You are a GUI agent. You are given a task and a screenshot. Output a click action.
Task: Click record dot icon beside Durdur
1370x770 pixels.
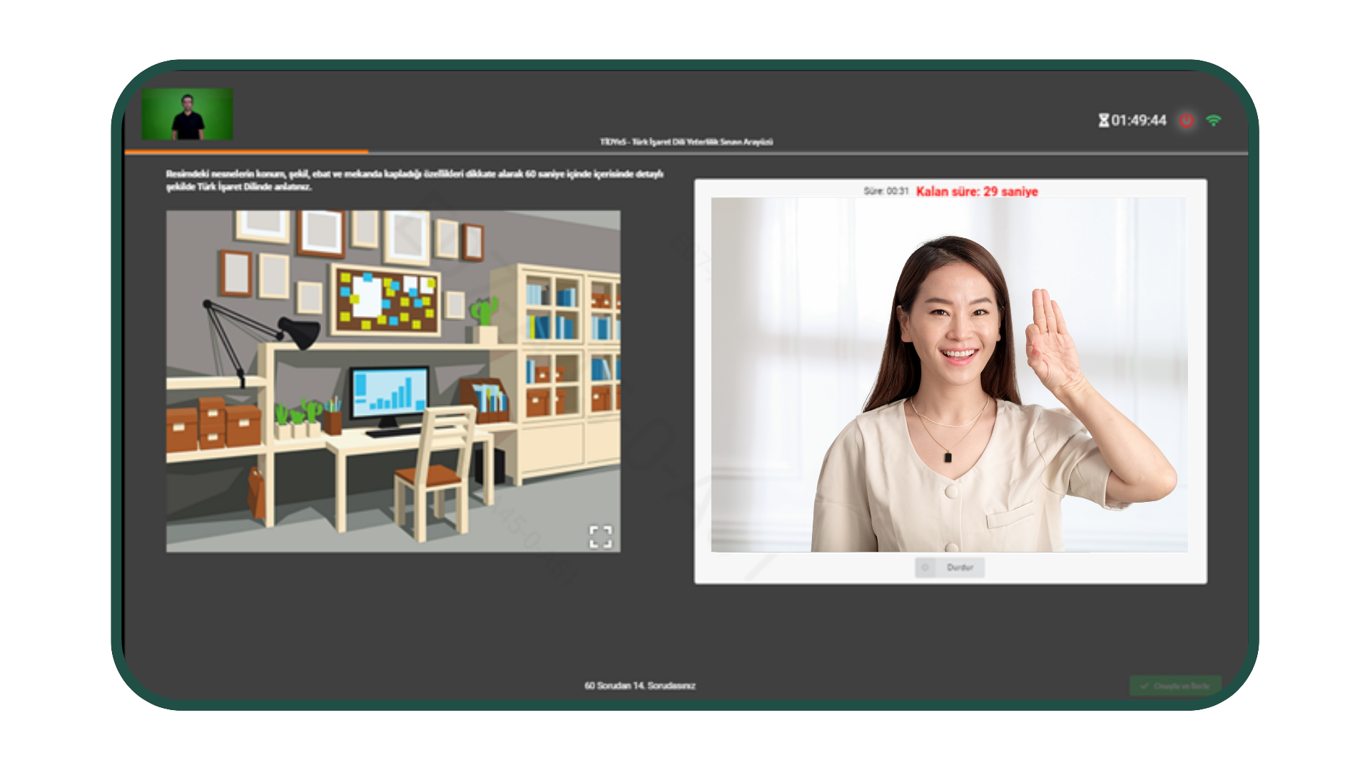point(925,568)
